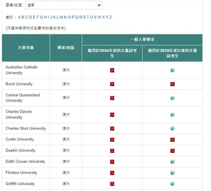Open pre-2024 PDF for Griffith University

(x=112, y=184)
